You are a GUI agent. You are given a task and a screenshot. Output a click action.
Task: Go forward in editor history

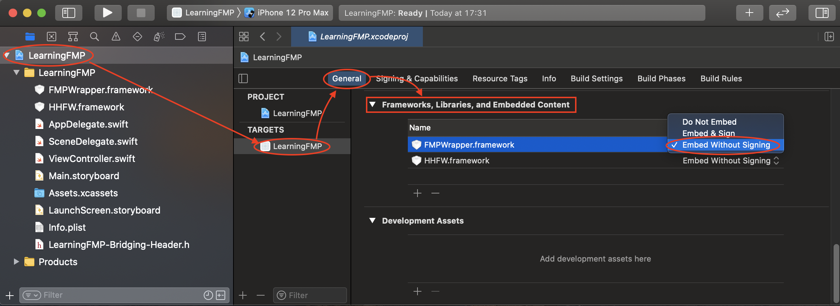click(279, 37)
